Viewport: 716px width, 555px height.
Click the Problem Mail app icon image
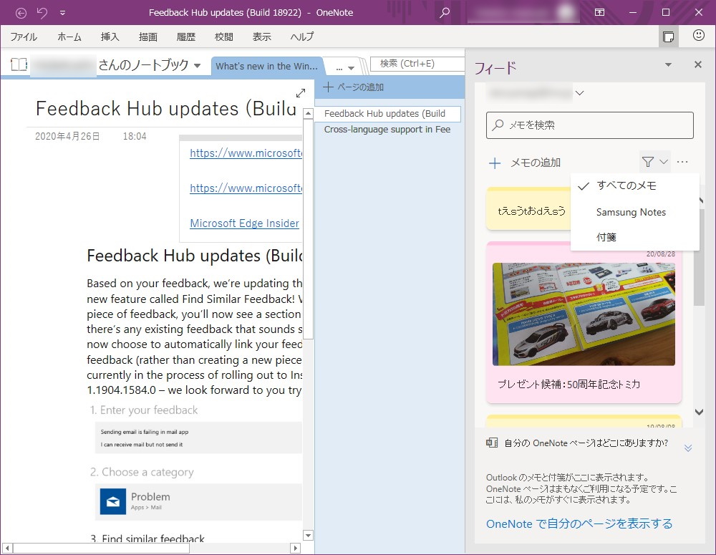[113, 501]
